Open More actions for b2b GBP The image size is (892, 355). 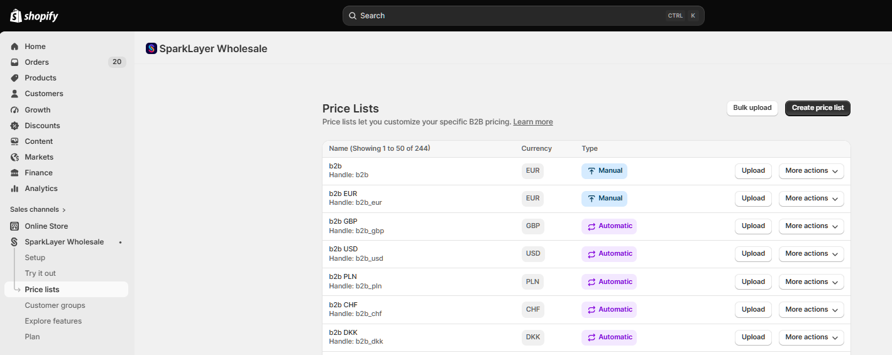(x=811, y=226)
